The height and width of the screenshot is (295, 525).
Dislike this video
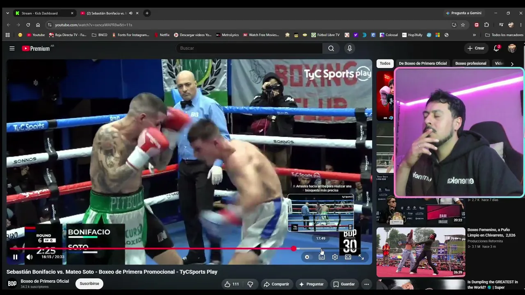[250, 284]
